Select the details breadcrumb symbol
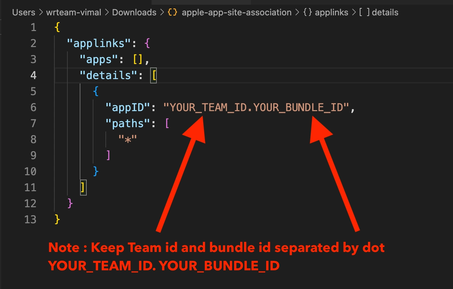 click(385, 12)
